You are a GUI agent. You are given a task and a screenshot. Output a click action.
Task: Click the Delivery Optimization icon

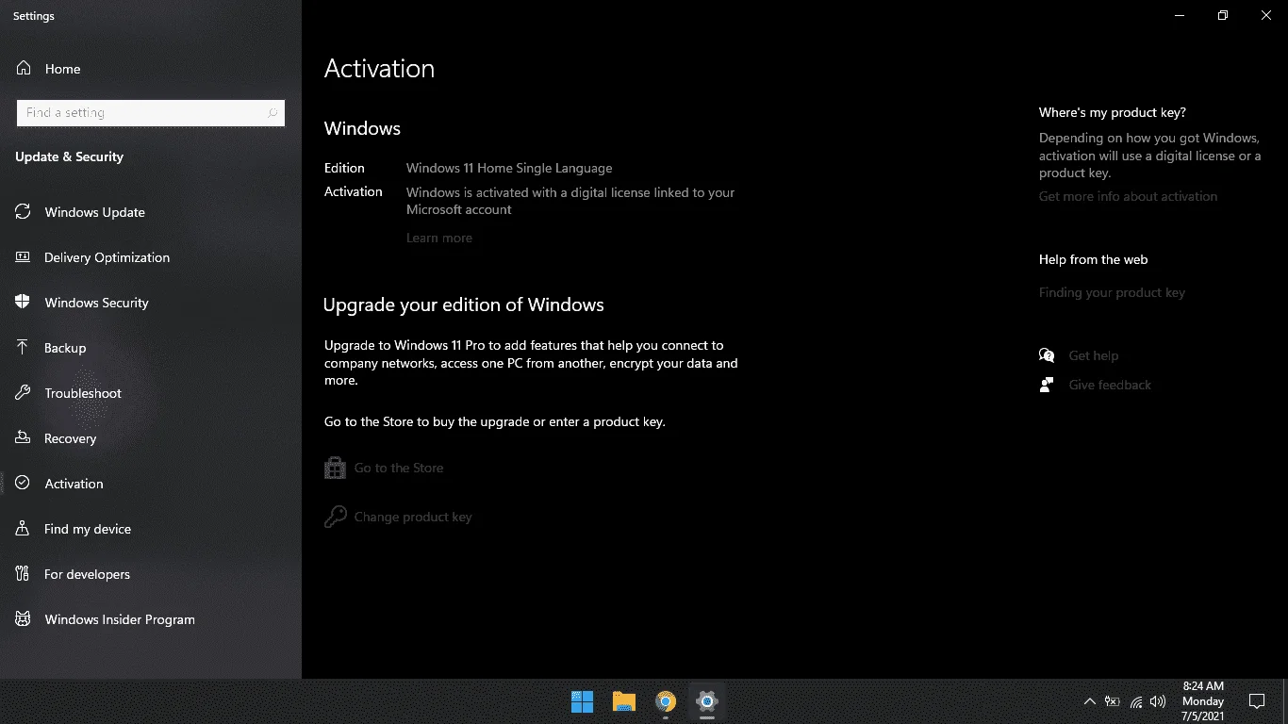click(x=23, y=257)
